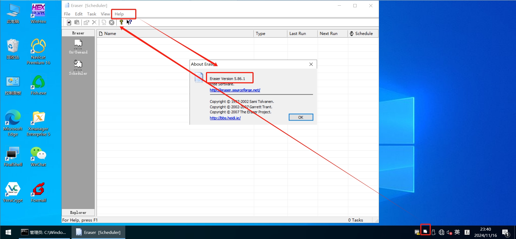Click the New Task toolbar icon
The image size is (516, 239).
[69, 22]
